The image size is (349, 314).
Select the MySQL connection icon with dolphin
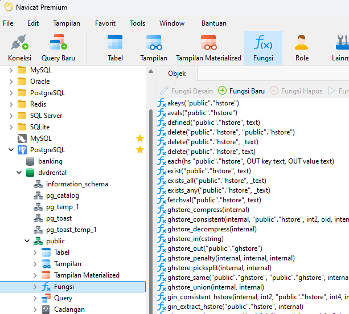pyautogui.click(x=22, y=138)
